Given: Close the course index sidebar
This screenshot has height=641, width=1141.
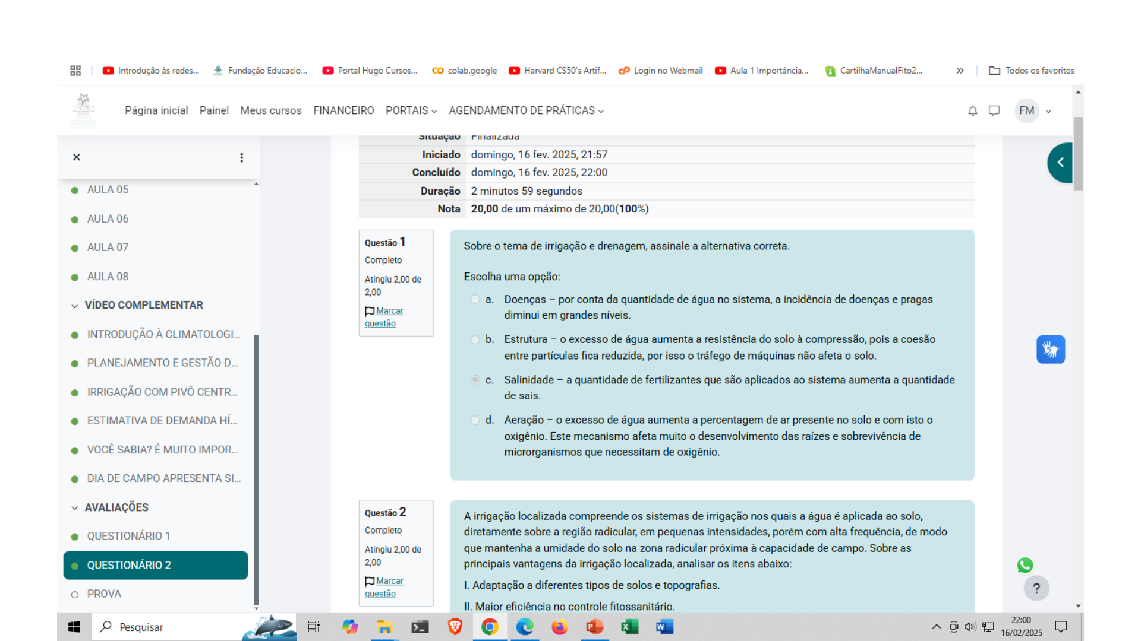Looking at the screenshot, I should (76, 157).
